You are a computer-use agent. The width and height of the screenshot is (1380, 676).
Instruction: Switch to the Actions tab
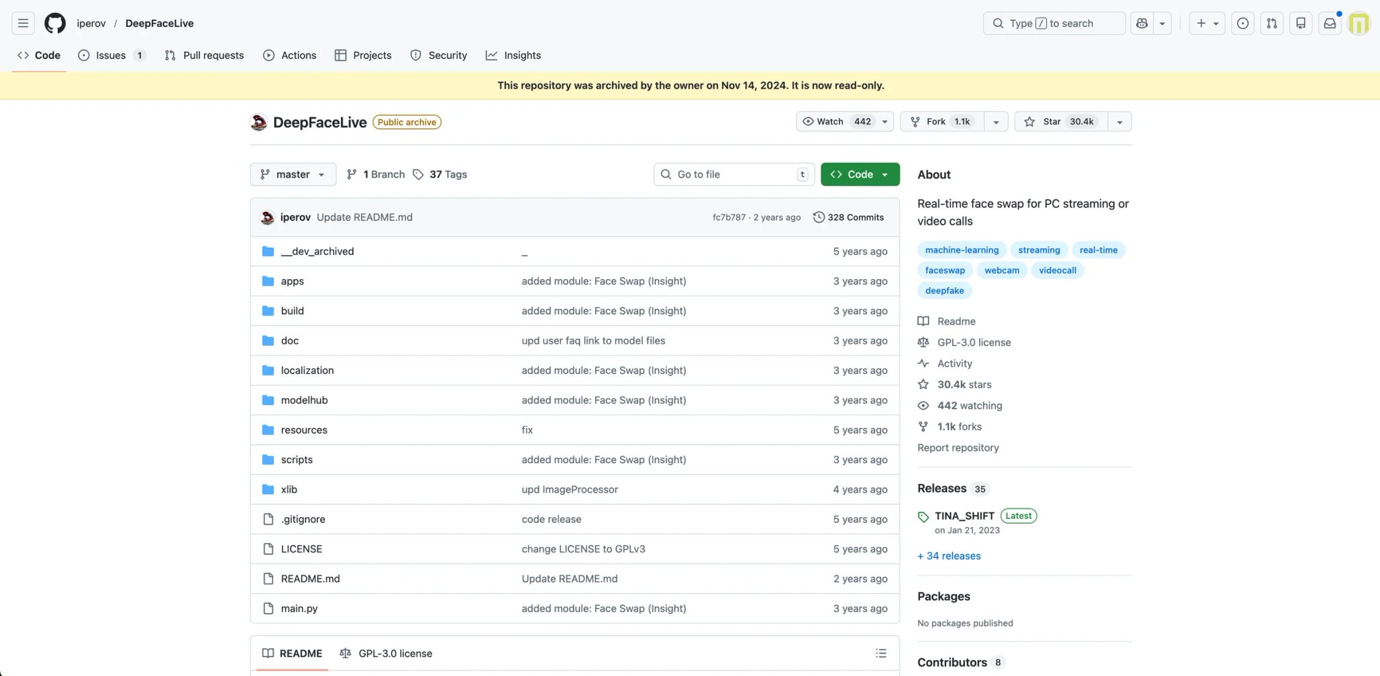click(x=290, y=55)
